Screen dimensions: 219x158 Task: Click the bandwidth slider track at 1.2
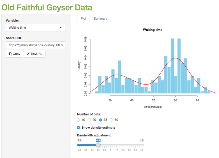(124, 145)
